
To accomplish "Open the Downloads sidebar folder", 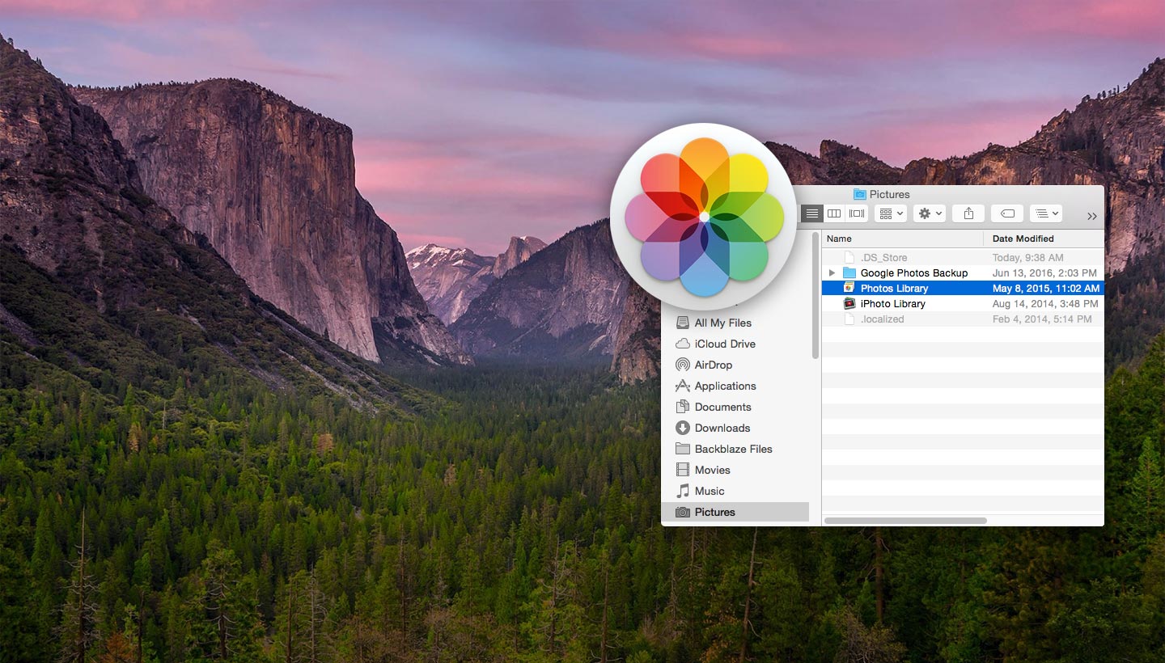I will click(722, 428).
